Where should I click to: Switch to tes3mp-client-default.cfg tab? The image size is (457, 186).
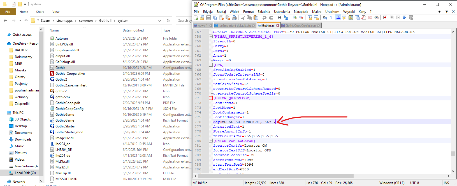tap(235, 26)
